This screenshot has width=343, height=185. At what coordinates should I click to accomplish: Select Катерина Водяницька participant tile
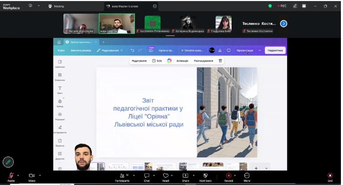[x=188, y=24]
